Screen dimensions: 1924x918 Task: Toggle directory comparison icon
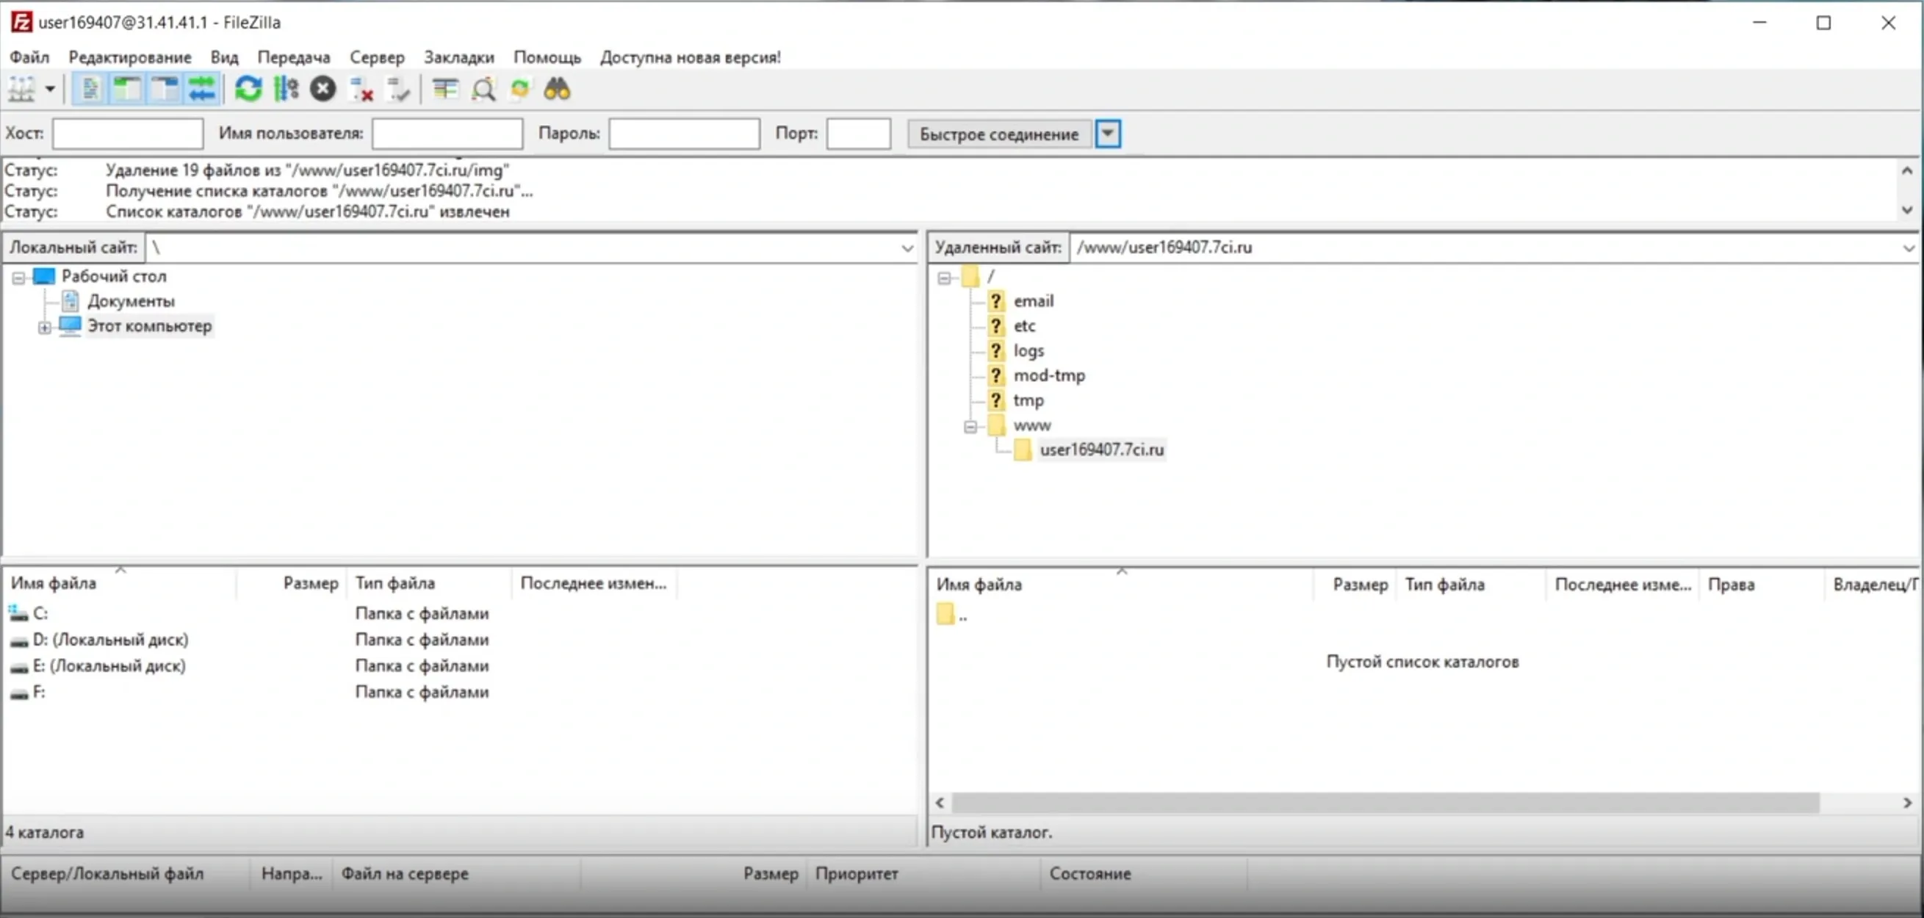point(484,90)
